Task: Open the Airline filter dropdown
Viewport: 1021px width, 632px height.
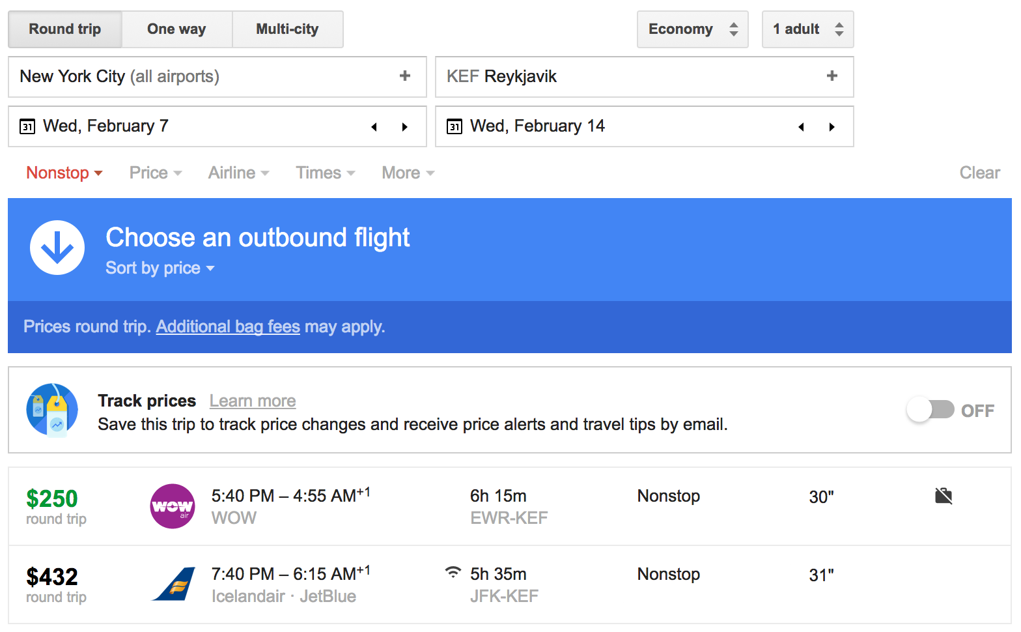Action: (238, 173)
